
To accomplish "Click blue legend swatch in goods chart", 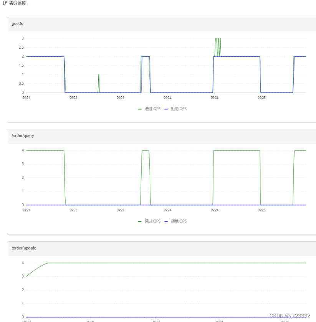I will point(166,109).
